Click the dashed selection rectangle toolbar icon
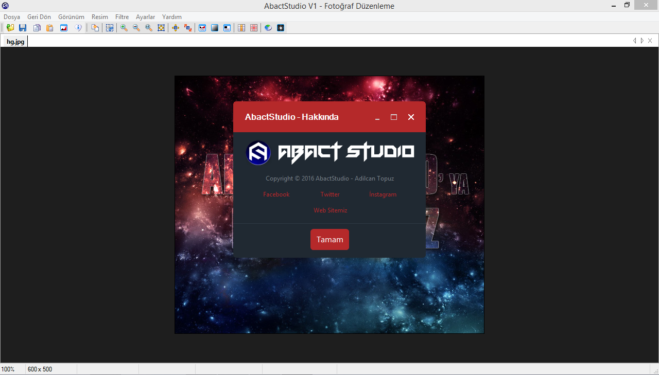659x375 pixels. tap(110, 28)
